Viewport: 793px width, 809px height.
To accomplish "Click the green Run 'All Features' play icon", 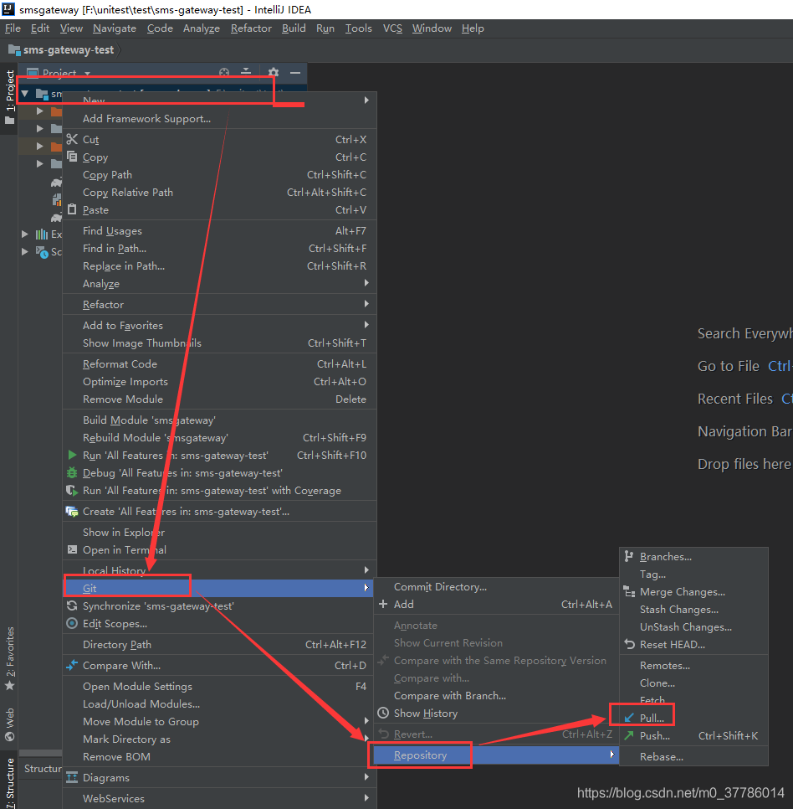I will click(72, 455).
